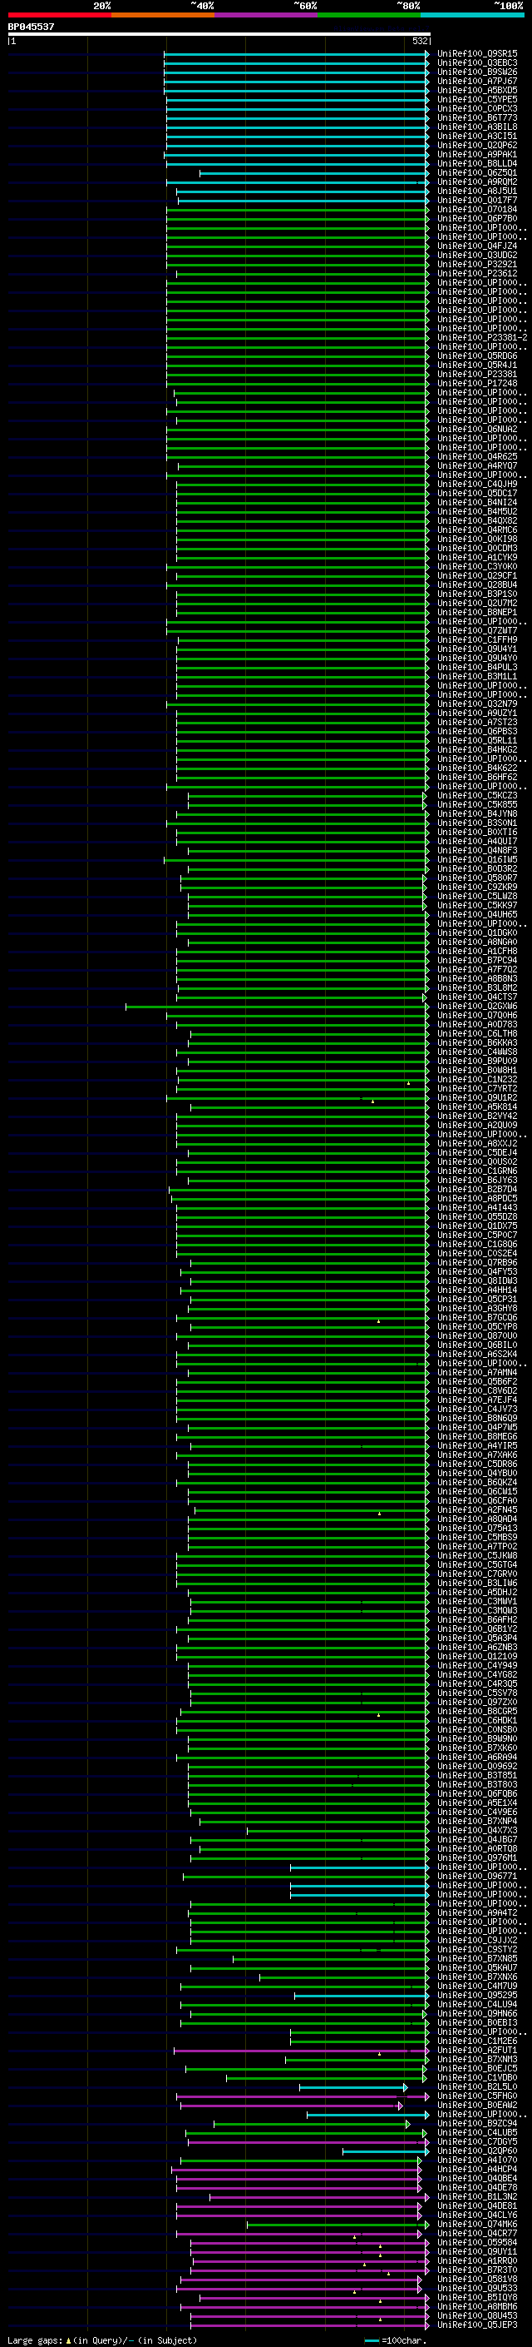
Task: Open hit UniRef100_O70184
Action: [476, 210]
